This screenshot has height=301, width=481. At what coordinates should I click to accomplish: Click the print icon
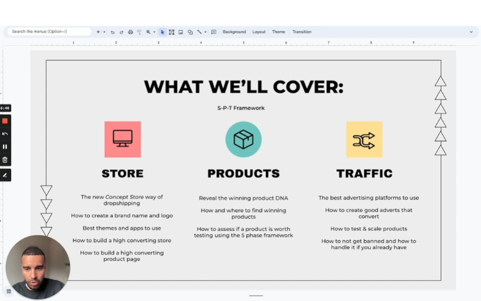click(130, 32)
